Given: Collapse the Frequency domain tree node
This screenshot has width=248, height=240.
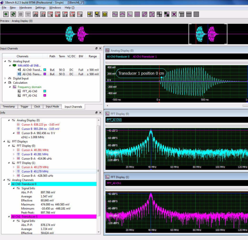Looking at the screenshot, I should coord(9,87).
